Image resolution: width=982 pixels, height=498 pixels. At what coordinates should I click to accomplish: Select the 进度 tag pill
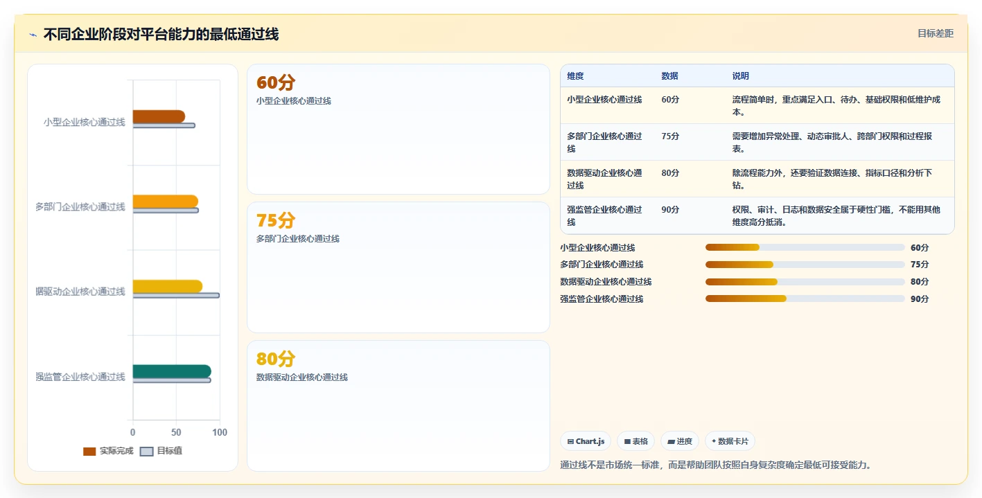click(680, 441)
